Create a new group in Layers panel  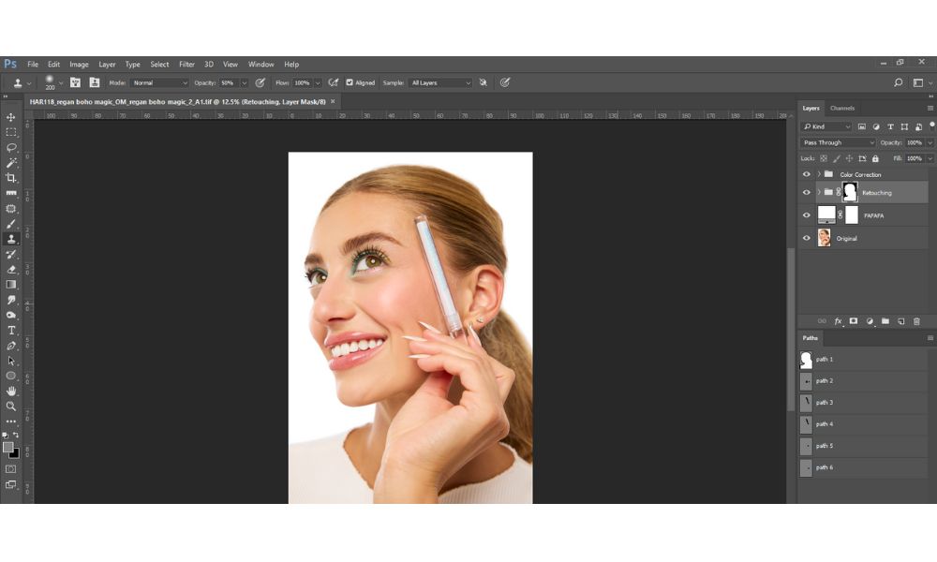tap(885, 321)
